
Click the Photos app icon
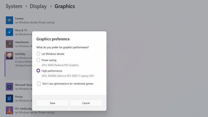(x=9, y=99)
